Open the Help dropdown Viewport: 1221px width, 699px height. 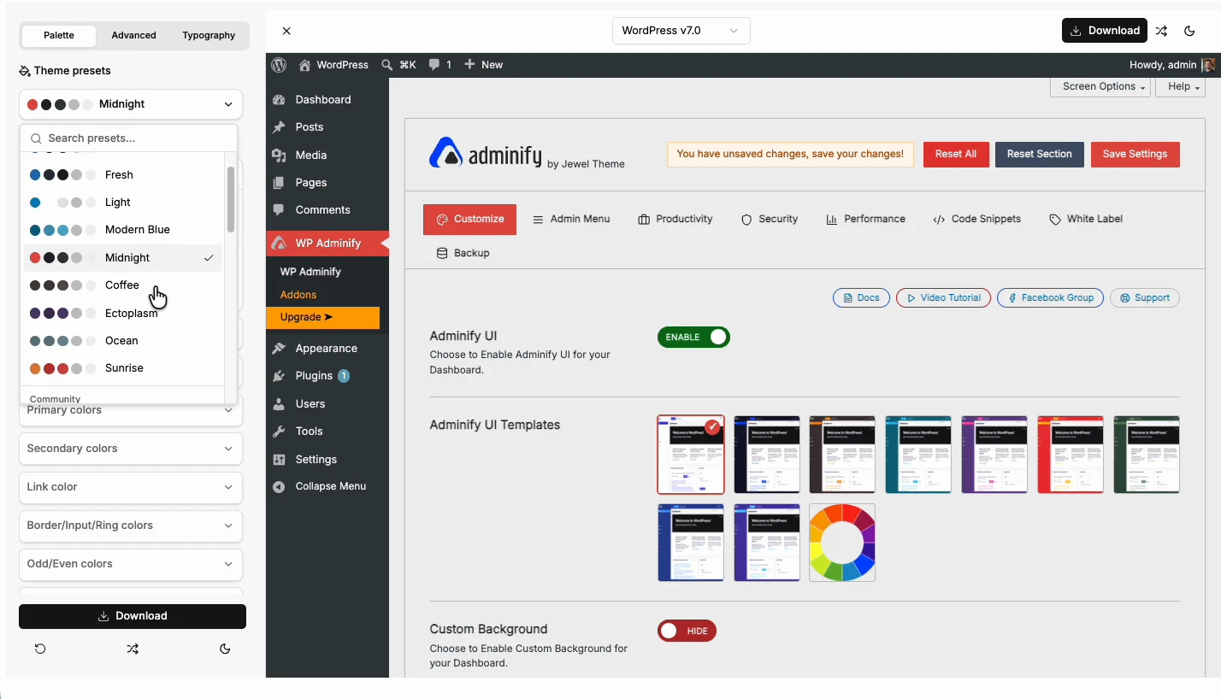tap(1181, 86)
